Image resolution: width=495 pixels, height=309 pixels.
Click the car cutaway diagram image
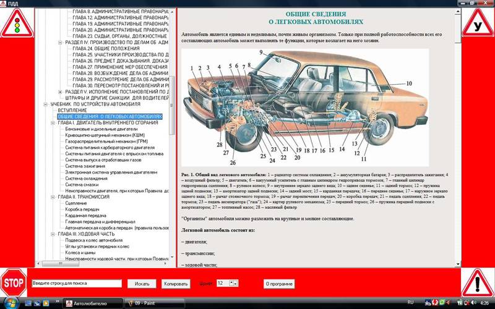(305, 107)
